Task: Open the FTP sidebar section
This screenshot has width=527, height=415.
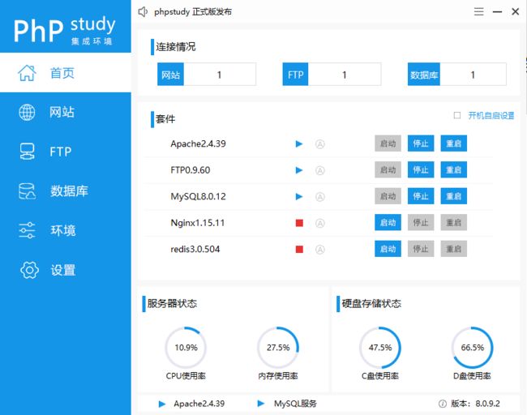Action: 66,152
